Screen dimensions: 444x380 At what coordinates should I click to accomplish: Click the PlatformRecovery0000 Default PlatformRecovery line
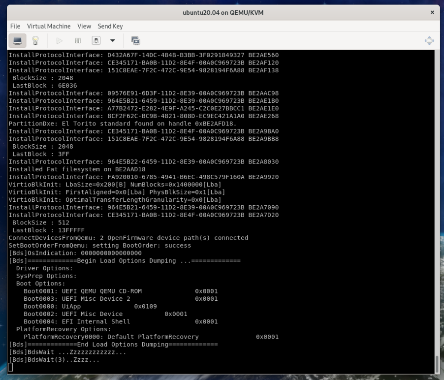(151, 337)
